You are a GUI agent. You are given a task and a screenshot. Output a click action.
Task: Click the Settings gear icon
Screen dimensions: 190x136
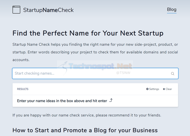point(147,89)
